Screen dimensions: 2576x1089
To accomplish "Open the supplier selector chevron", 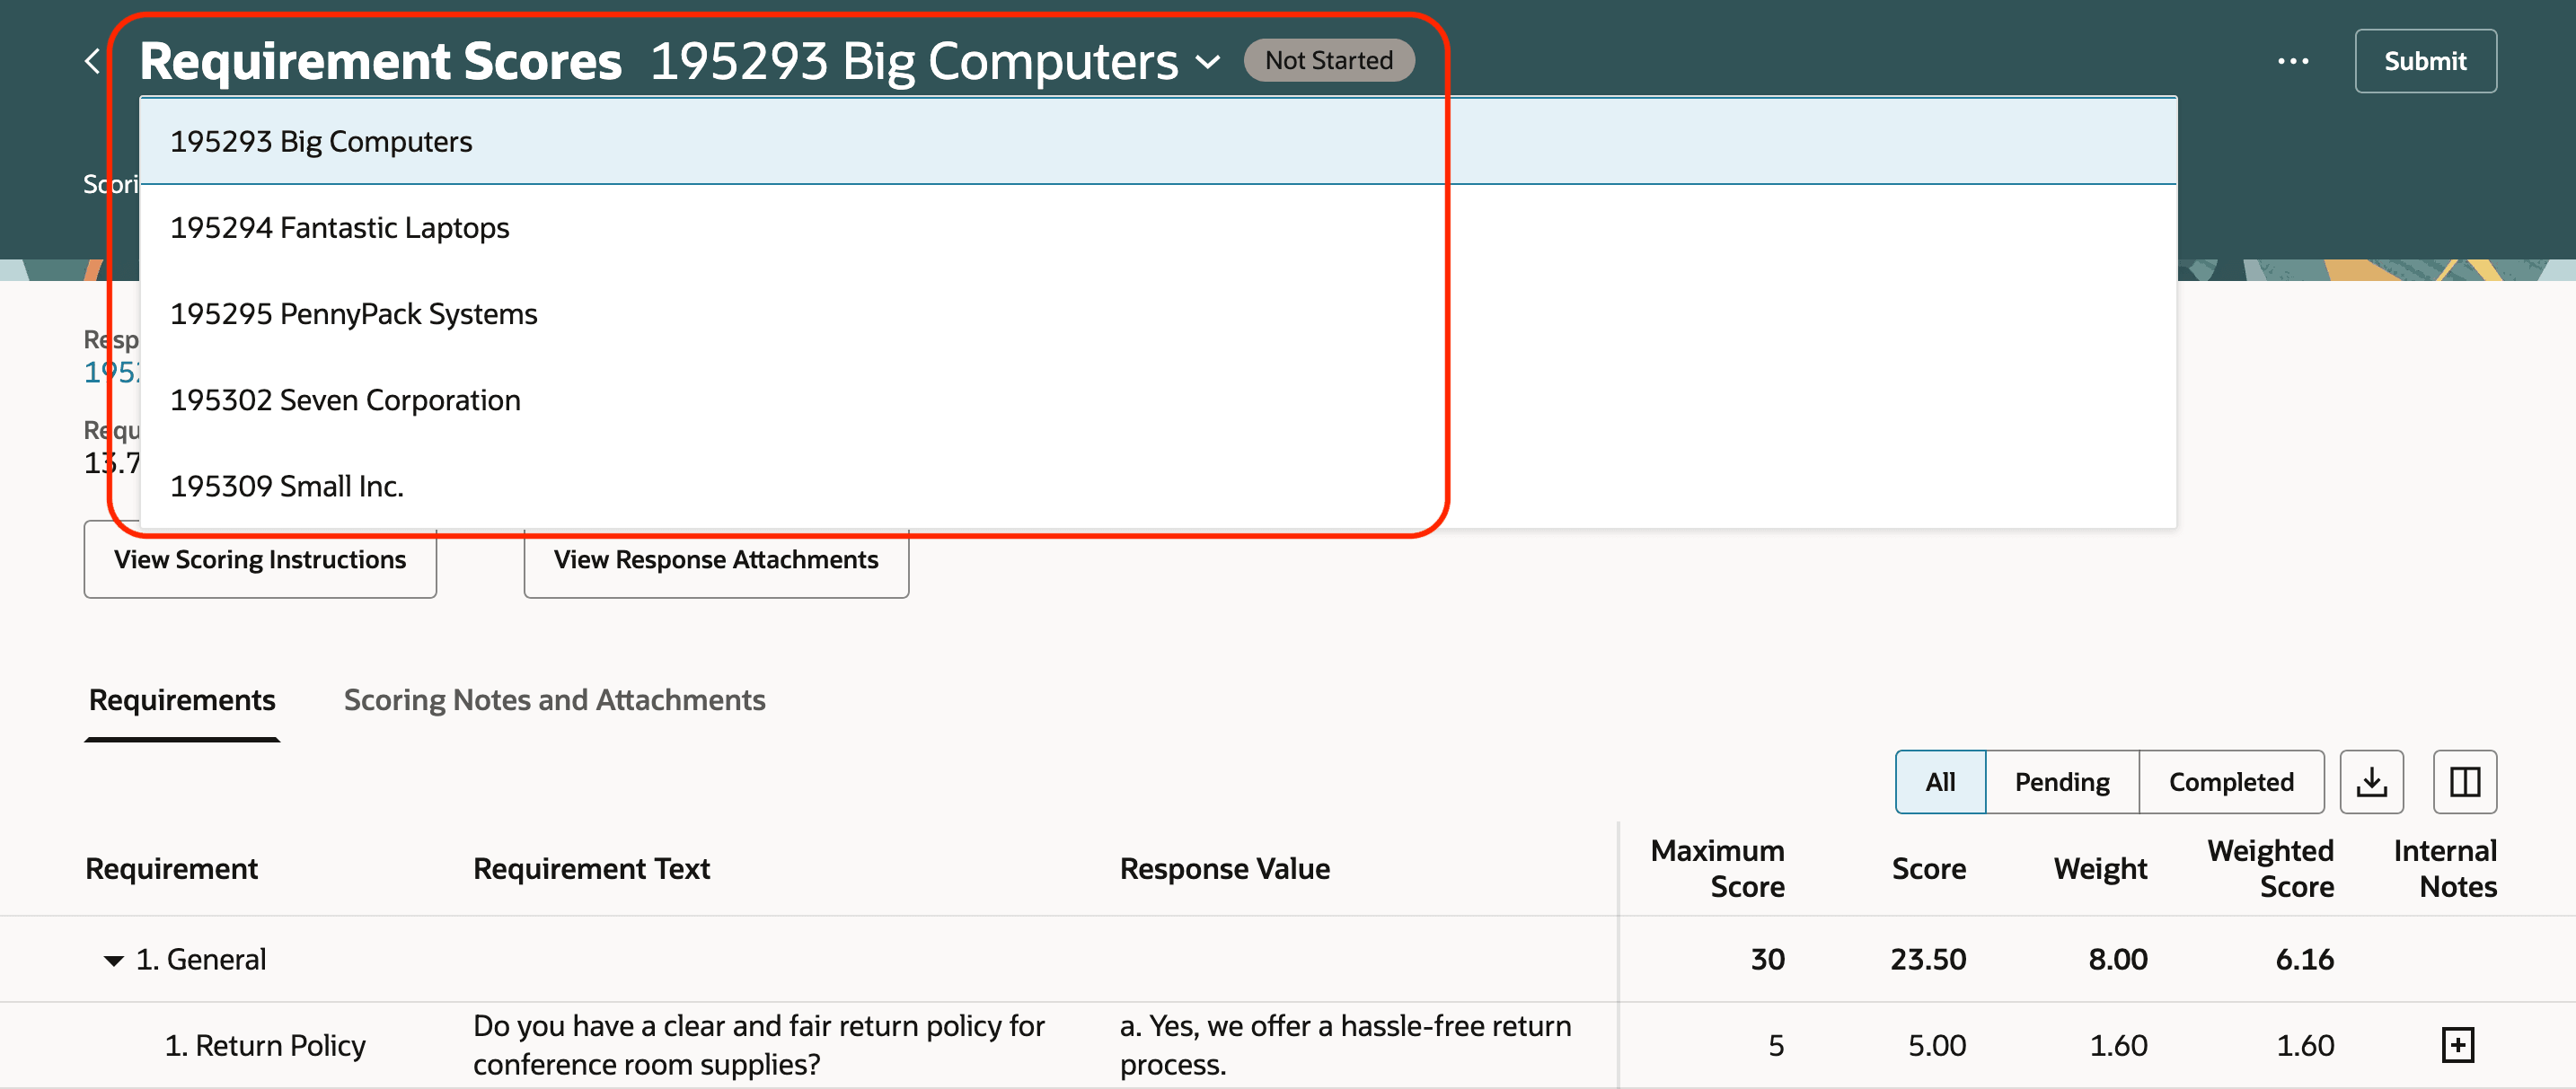I will pos(1207,61).
